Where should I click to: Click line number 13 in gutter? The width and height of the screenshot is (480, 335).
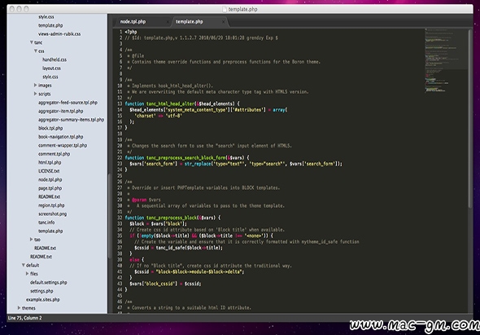(120, 104)
